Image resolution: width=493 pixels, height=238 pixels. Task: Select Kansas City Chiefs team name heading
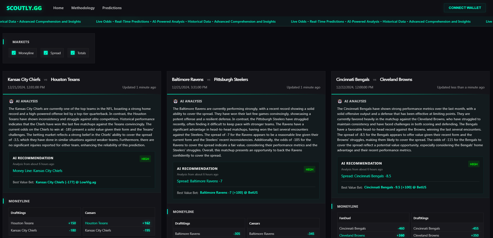pyautogui.click(x=24, y=79)
